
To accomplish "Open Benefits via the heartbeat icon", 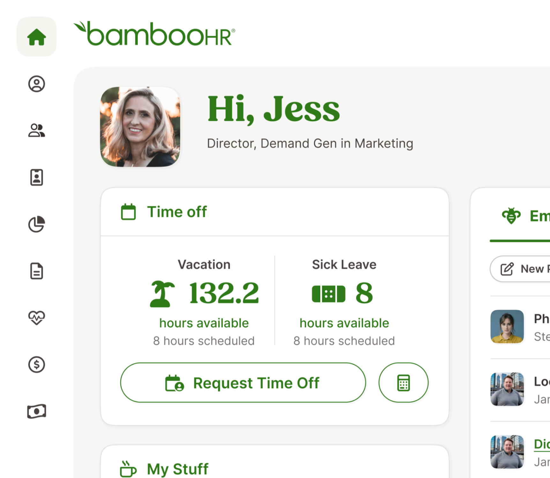I will coord(36,318).
